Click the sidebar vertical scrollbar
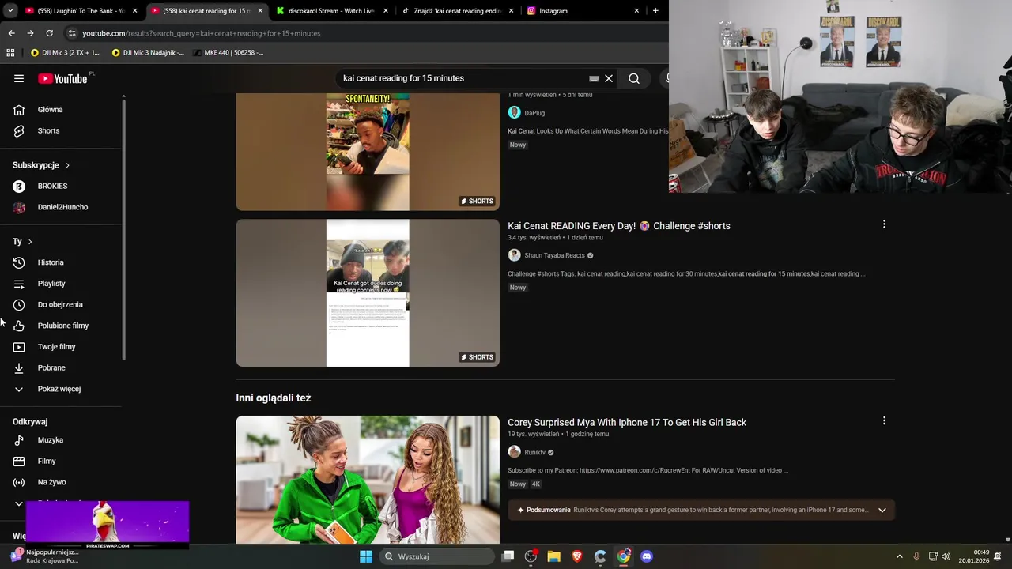This screenshot has height=569, width=1012. [x=123, y=229]
